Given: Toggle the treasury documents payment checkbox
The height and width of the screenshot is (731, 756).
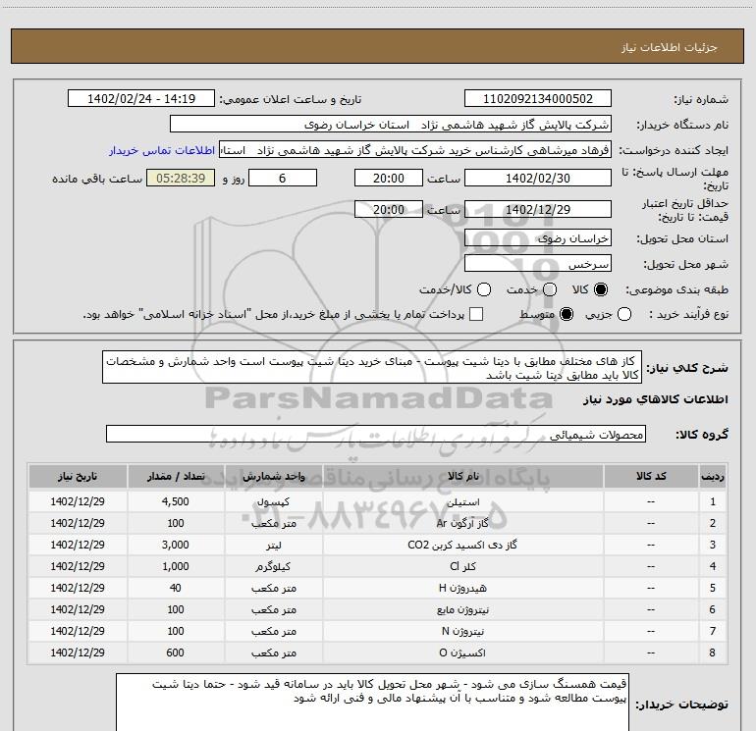Looking at the screenshot, I should (x=477, y=314).
